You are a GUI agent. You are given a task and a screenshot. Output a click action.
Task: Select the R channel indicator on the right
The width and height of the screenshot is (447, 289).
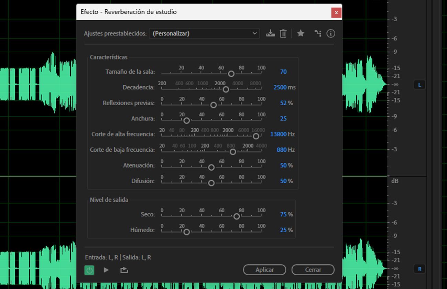(x=419, y=269)
